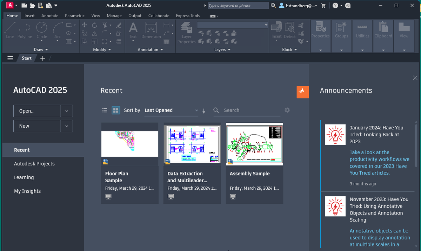Open the dropdown arrow beside Open... button
The width and height of the screenshot is (421, 251).
67,111
